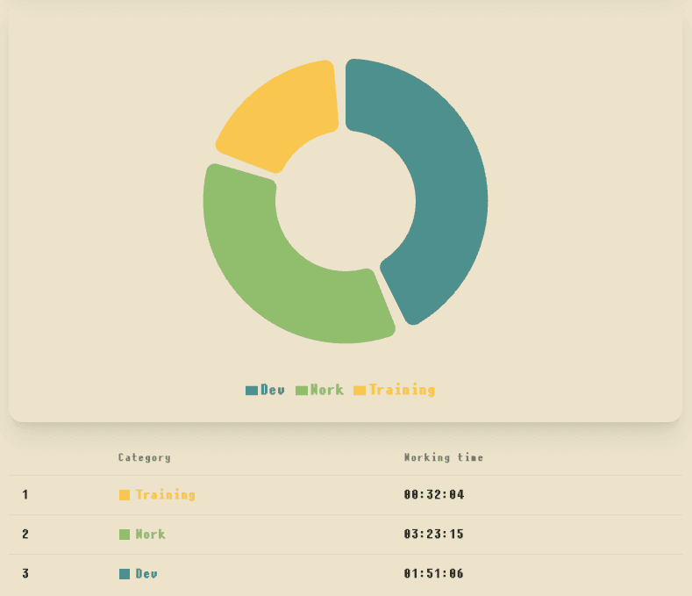The image size is (692, 596).
Task: Click the Category column header
Action: click(x=145, y=457)
